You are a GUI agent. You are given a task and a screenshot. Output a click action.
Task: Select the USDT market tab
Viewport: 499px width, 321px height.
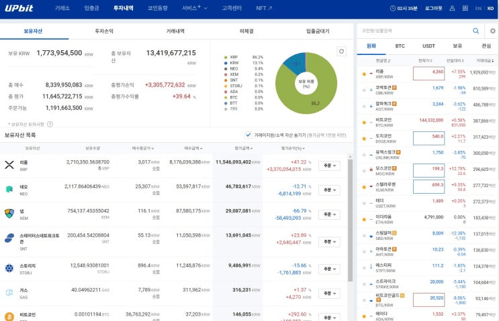point(428,46)
